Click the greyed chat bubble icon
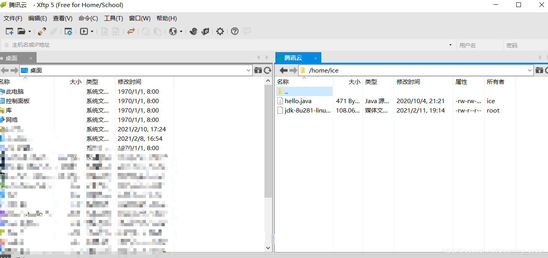548x258 pixels. tap(246, 31)
